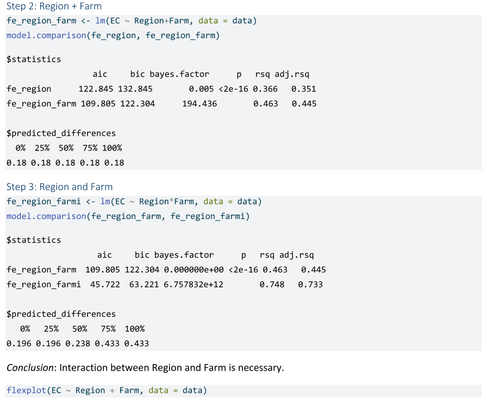This screenshot has height=401, width=487.
Task: Click the BIC value 132.845
Action: click(135, 89)
